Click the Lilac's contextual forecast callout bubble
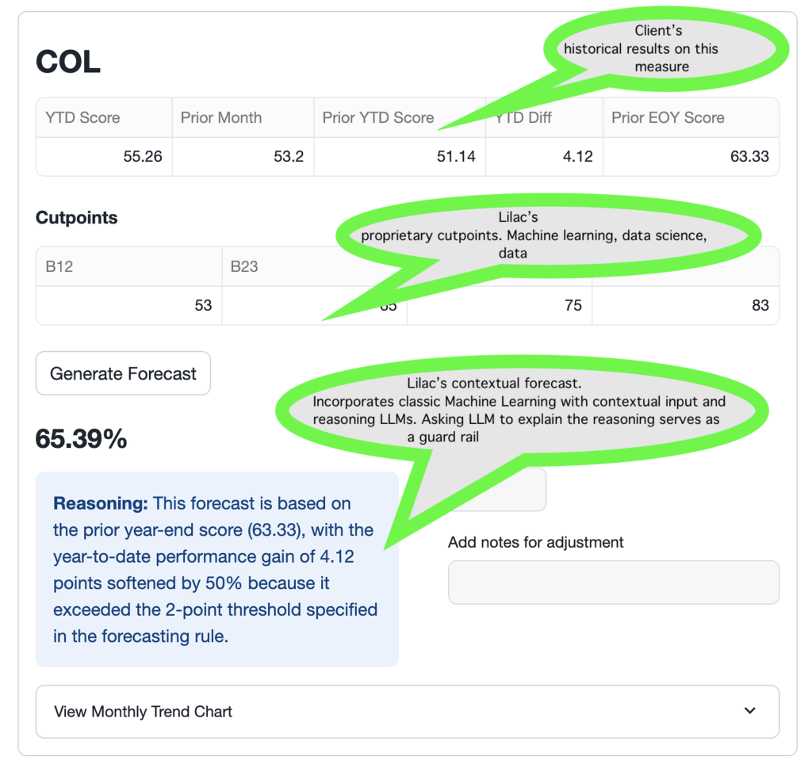The width and height of the screenshot is (812, 764). click(519, 410)
